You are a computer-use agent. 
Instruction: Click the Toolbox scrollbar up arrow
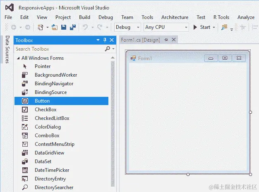(113, 58)
